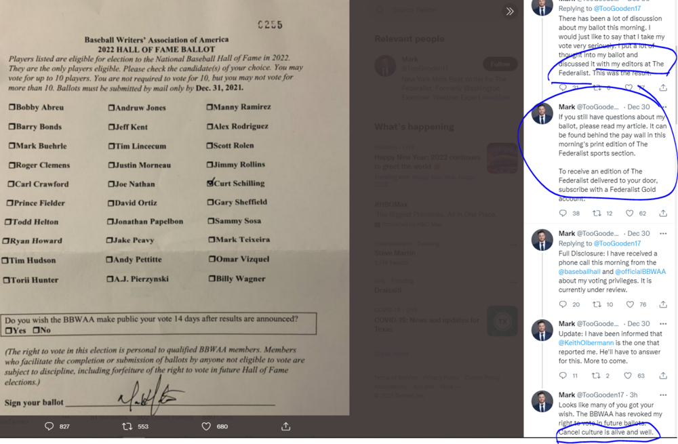
Task: Click reply icon with 827 under photo
Action: click(49, 426)
